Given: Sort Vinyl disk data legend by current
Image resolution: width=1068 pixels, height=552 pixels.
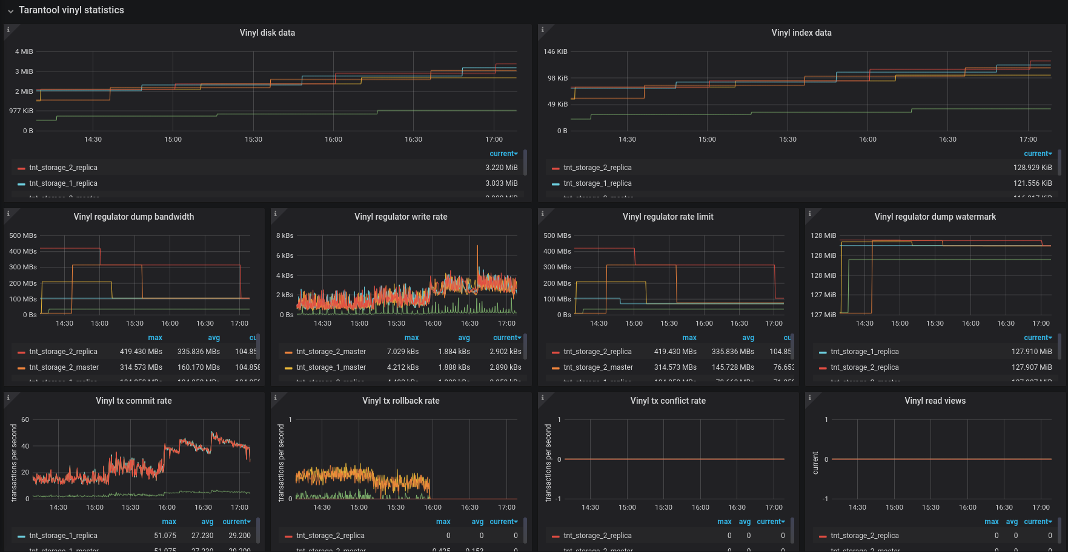Looking at the screenshot, I should [x=503, y=154].
